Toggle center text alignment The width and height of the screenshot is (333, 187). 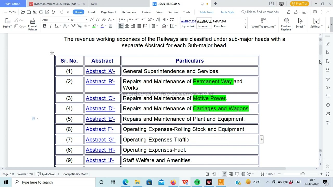127,26
